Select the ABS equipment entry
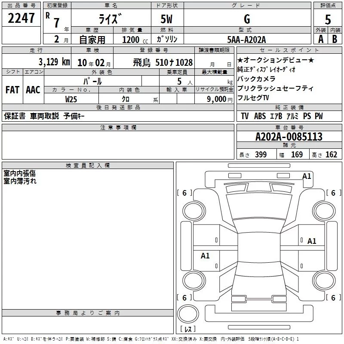344x344 pixels. (x=260, y=116)
